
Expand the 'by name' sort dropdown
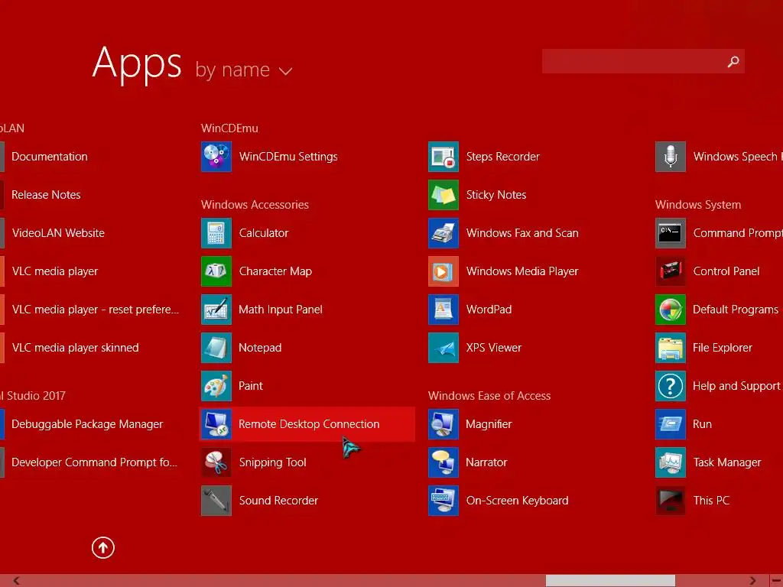coord(244,70)
